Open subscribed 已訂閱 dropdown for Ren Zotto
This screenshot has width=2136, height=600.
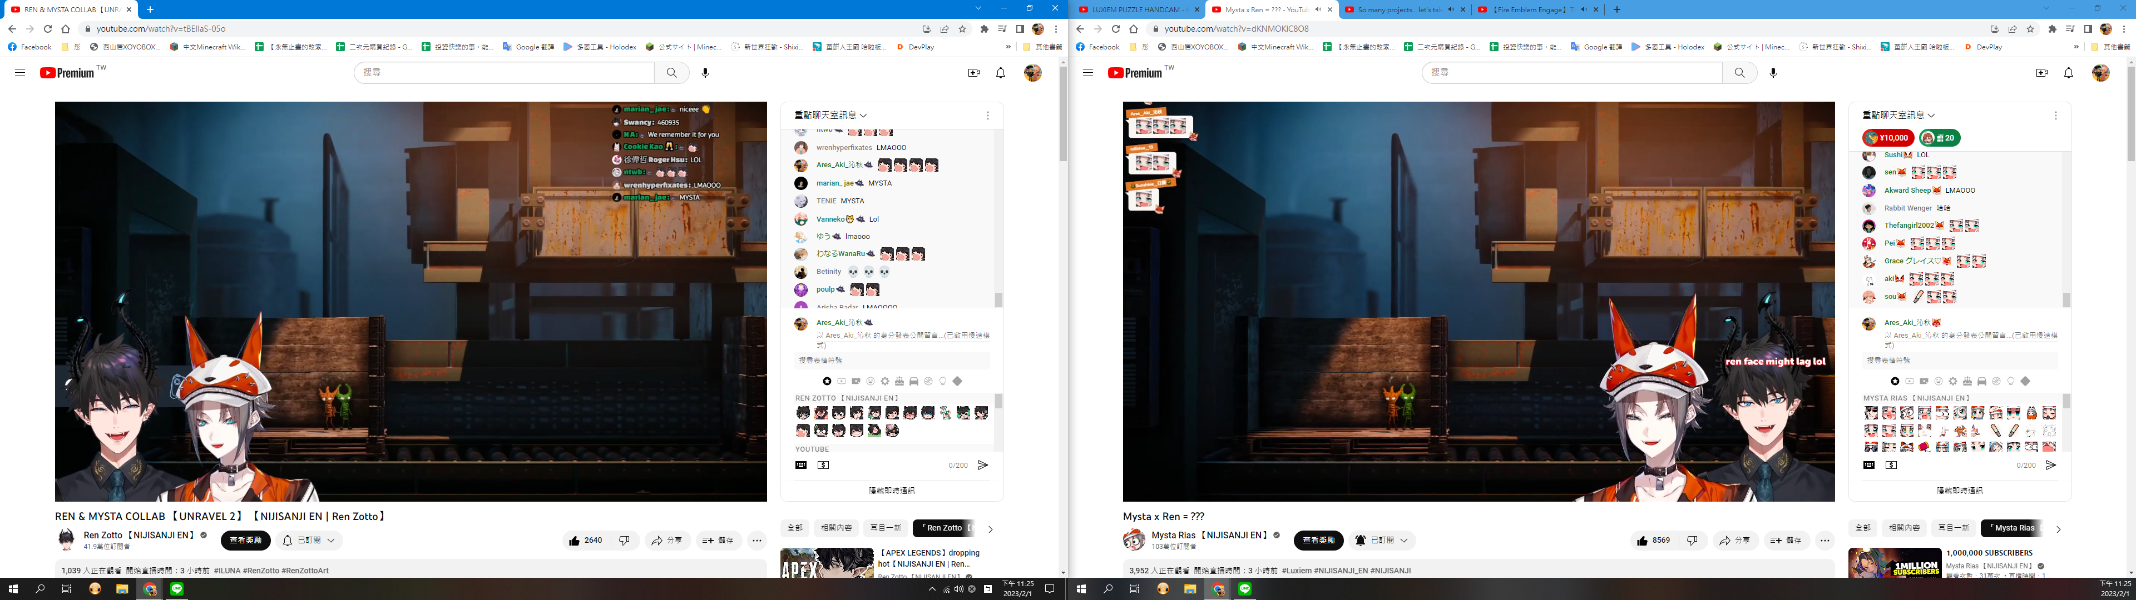309,541
